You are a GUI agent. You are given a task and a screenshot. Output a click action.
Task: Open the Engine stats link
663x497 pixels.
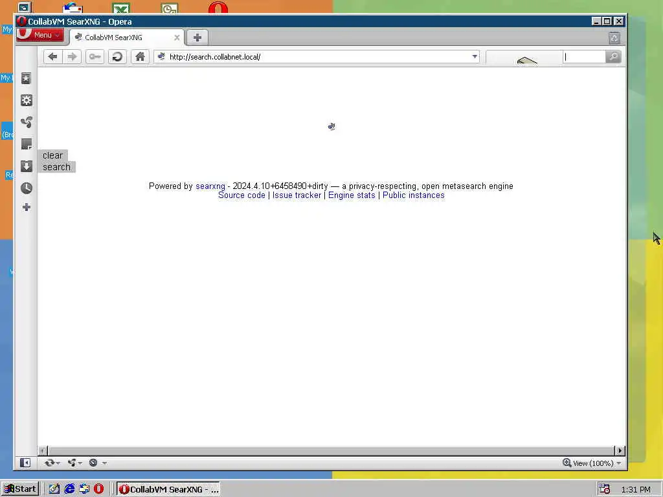coord(352,195)
